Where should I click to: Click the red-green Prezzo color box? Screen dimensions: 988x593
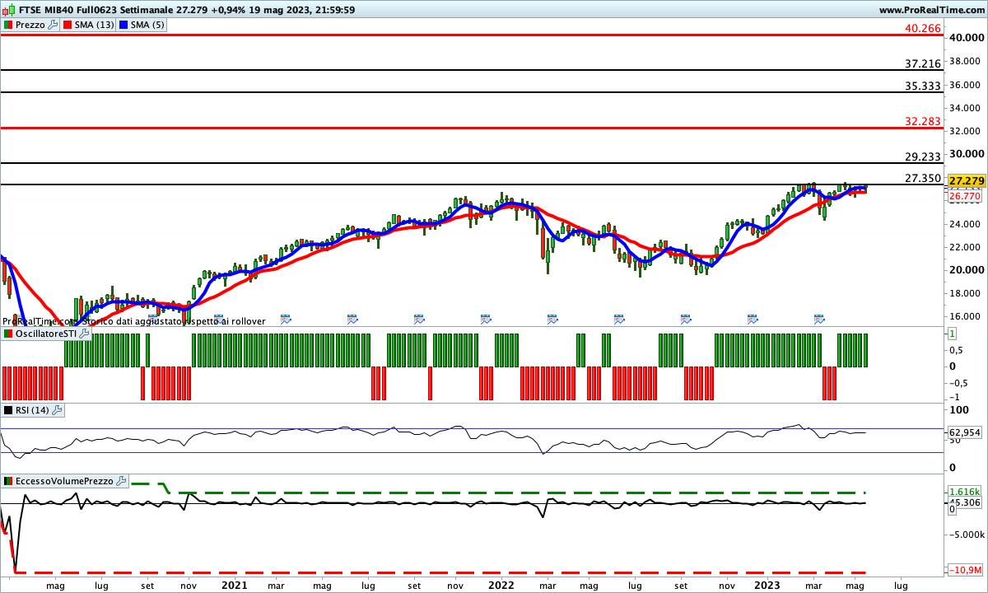8,25
